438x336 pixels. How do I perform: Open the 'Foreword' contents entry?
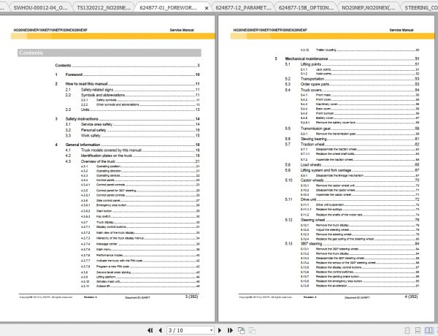coord(127,75)
